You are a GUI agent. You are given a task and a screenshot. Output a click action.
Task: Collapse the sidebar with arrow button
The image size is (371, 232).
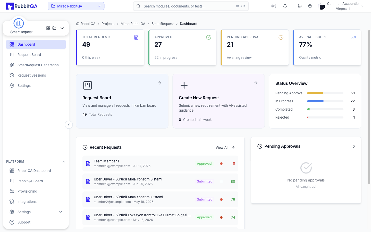69,125
